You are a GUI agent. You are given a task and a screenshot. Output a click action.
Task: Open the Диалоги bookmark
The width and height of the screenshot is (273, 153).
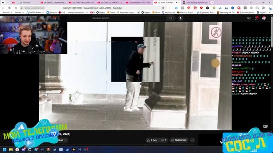52,12
